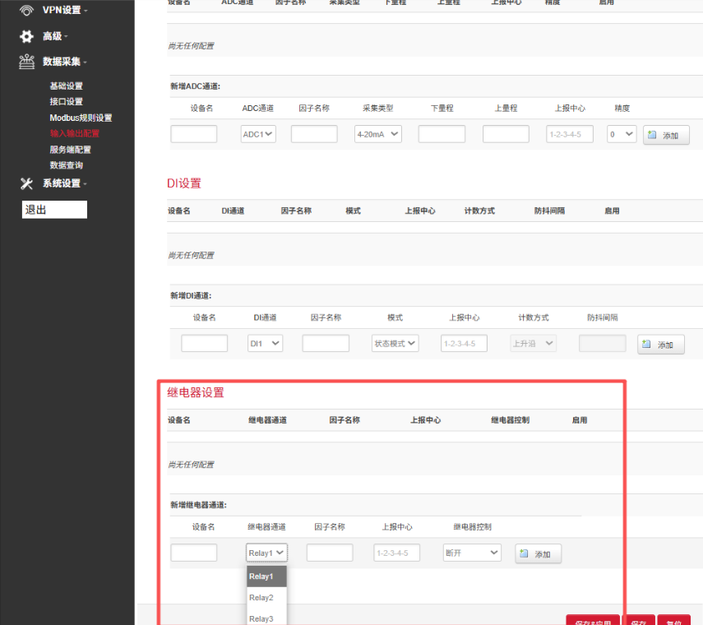Click the relay 设备名 input field
The image size is (703, 625).
point(194,553)
